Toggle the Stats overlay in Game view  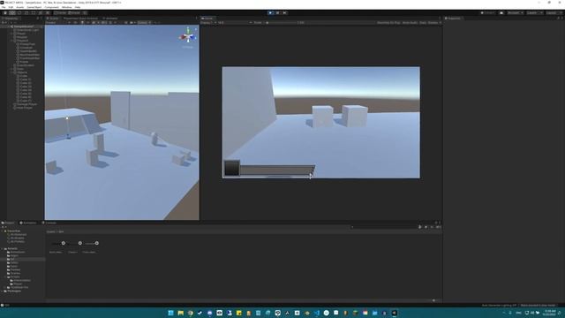click(423, 22)
